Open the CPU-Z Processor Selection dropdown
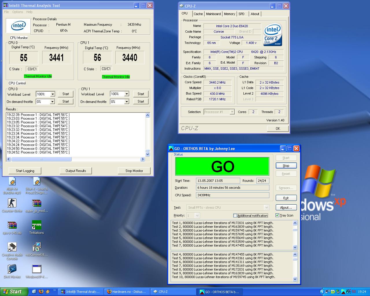 232,112
